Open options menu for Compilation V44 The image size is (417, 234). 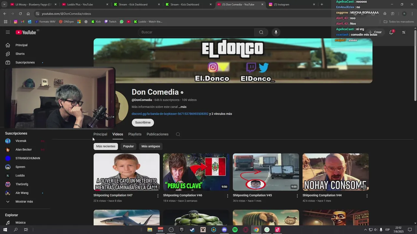coord(367,196)
